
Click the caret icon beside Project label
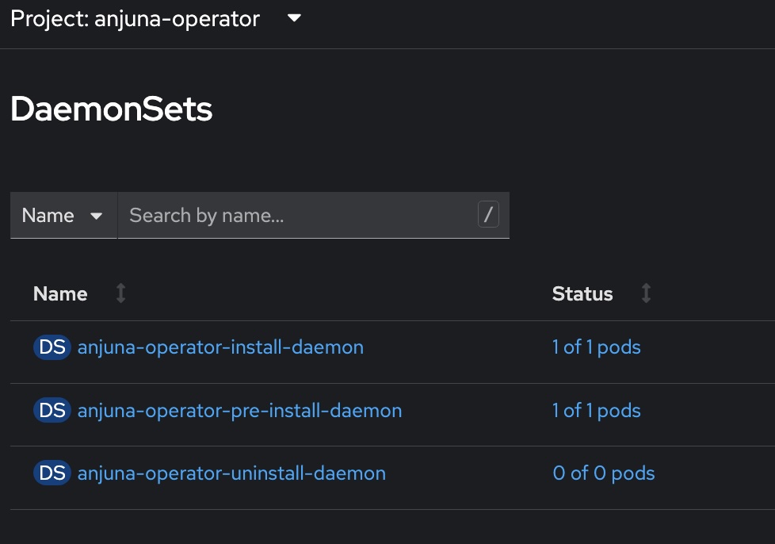(293, 19)
